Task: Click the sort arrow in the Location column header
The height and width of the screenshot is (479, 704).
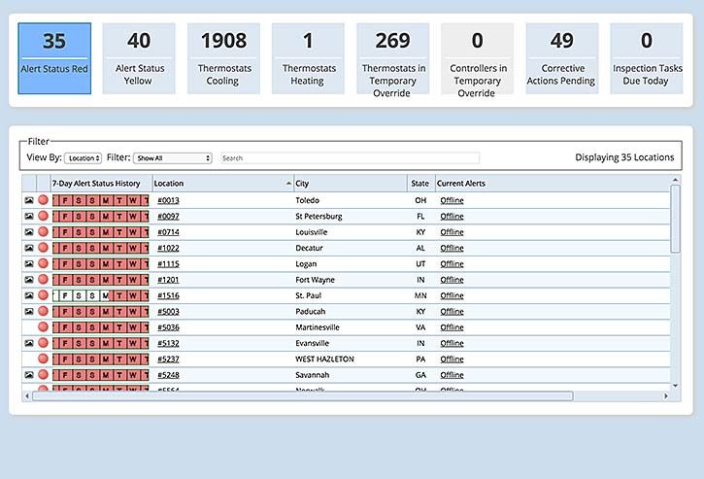Action: [288, 184]
